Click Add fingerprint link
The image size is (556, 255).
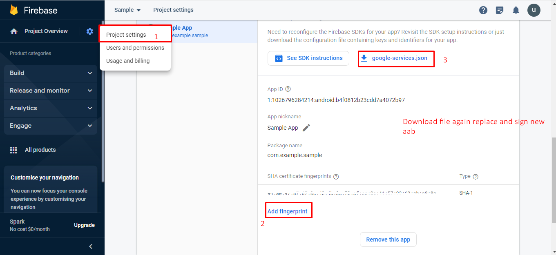click(288, 211)
